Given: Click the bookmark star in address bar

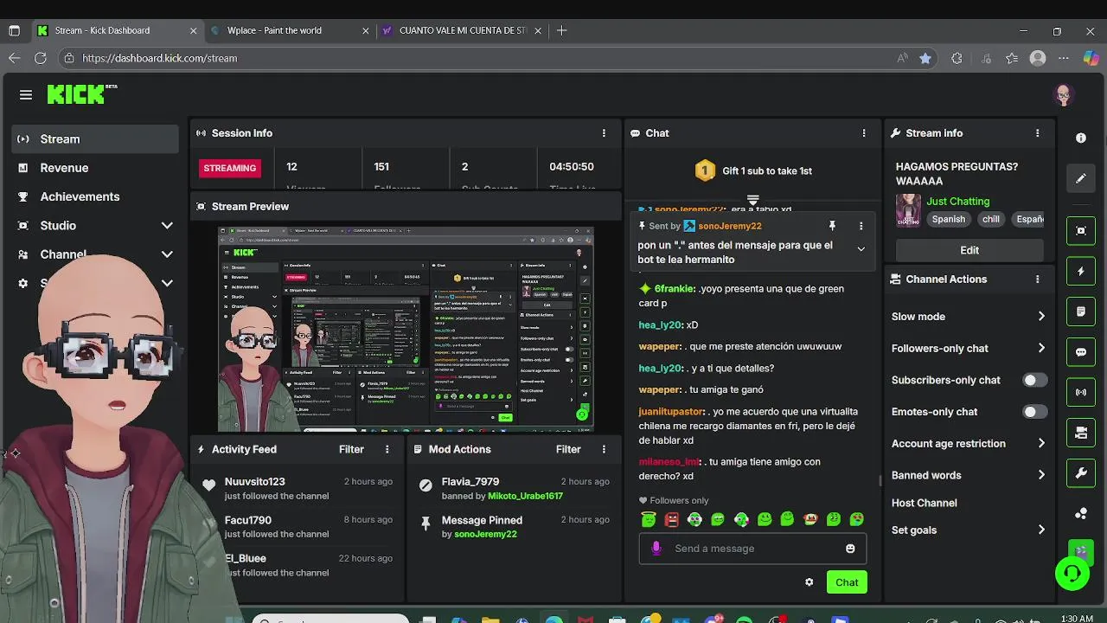Looking at the screenshot, I should (925, 58).
